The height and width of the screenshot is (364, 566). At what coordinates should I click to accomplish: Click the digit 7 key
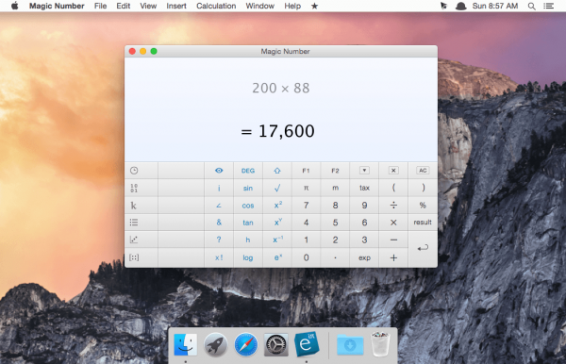coord(306,206)
